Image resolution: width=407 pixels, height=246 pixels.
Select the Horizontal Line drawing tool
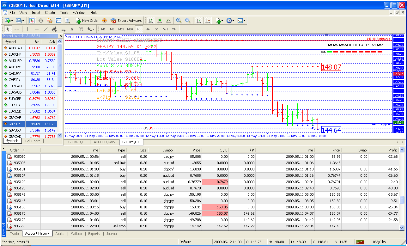point(37,29)
